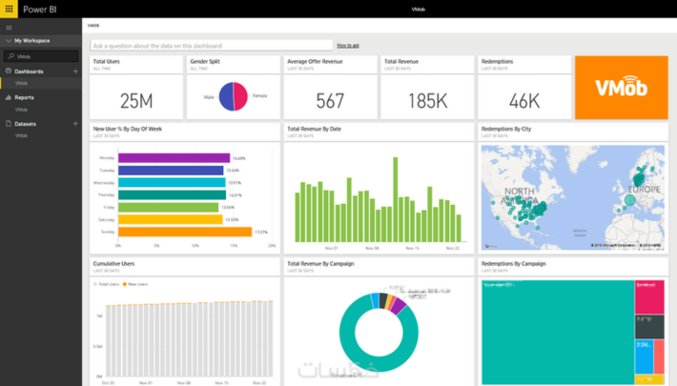Open VMob under Reports
The height and width of the screenshot is (386, 677).
[x=21, y=110]
